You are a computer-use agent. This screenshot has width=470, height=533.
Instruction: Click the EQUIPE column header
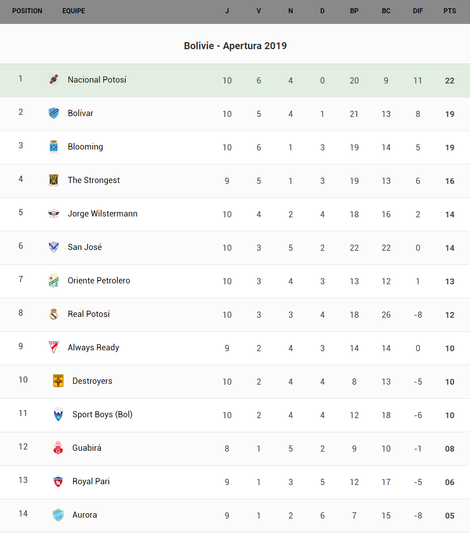coord(74,11)
